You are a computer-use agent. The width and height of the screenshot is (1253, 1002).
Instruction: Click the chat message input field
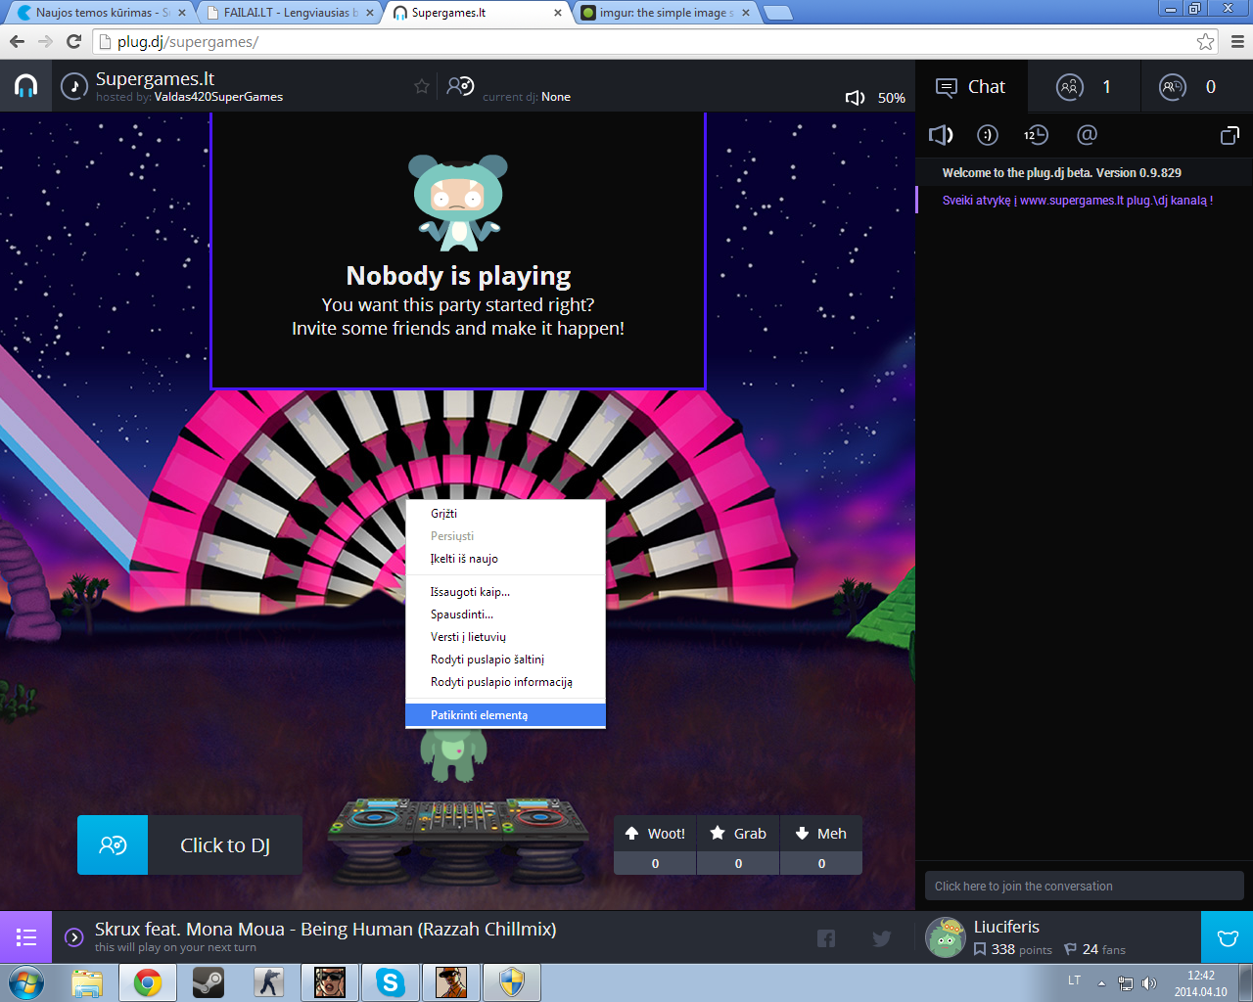[x=1084, y=886]
